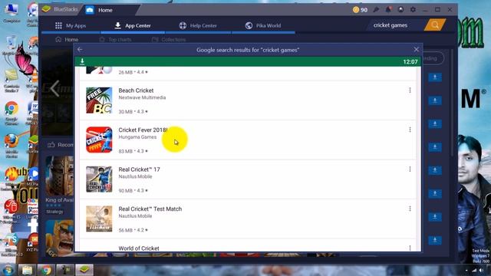The image size is (491, 276).
Task: Open the Top charts sub-tab
Action: tap(115, 39)
